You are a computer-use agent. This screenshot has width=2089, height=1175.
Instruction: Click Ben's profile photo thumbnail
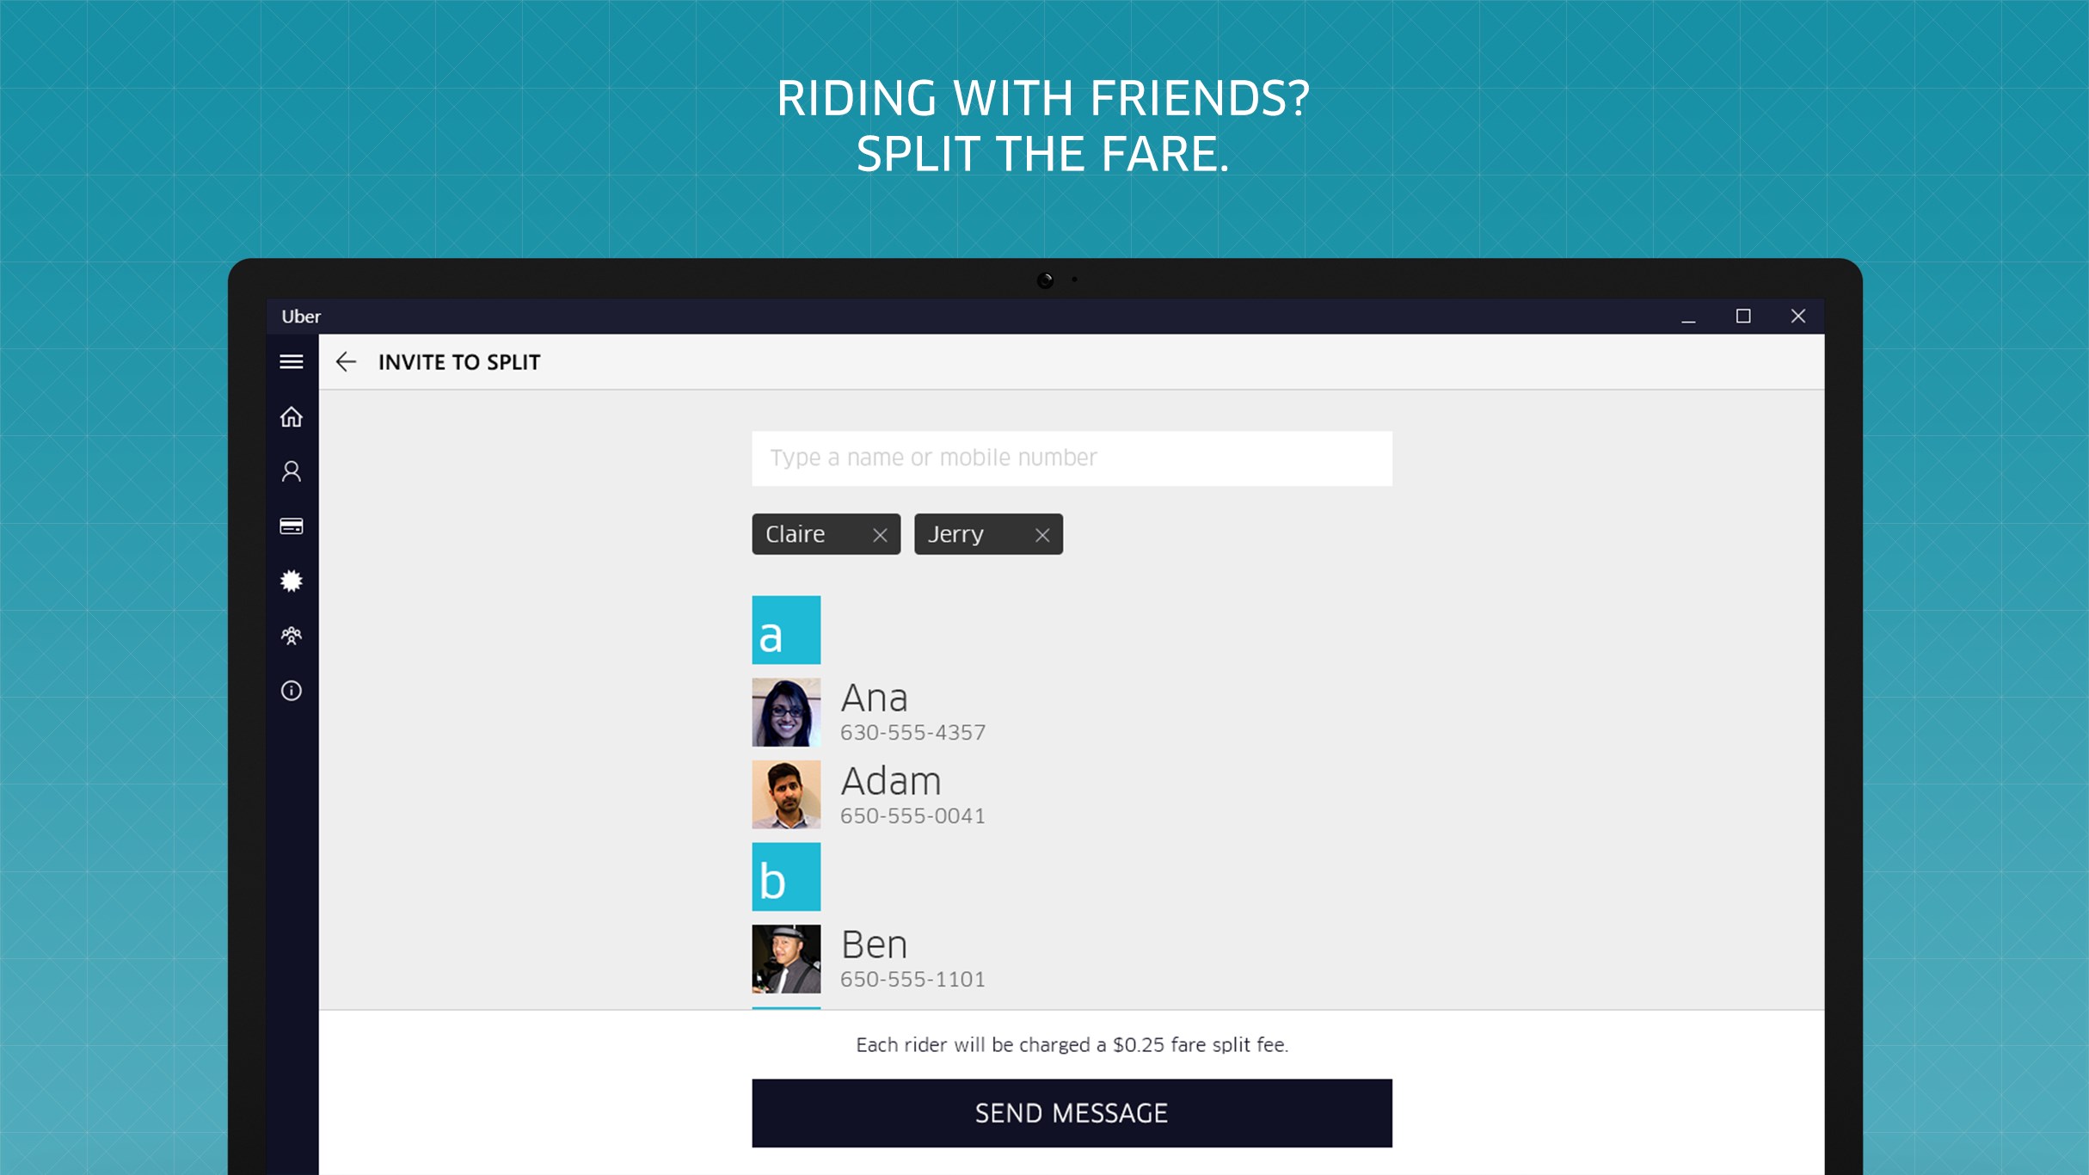click(786, 959)
